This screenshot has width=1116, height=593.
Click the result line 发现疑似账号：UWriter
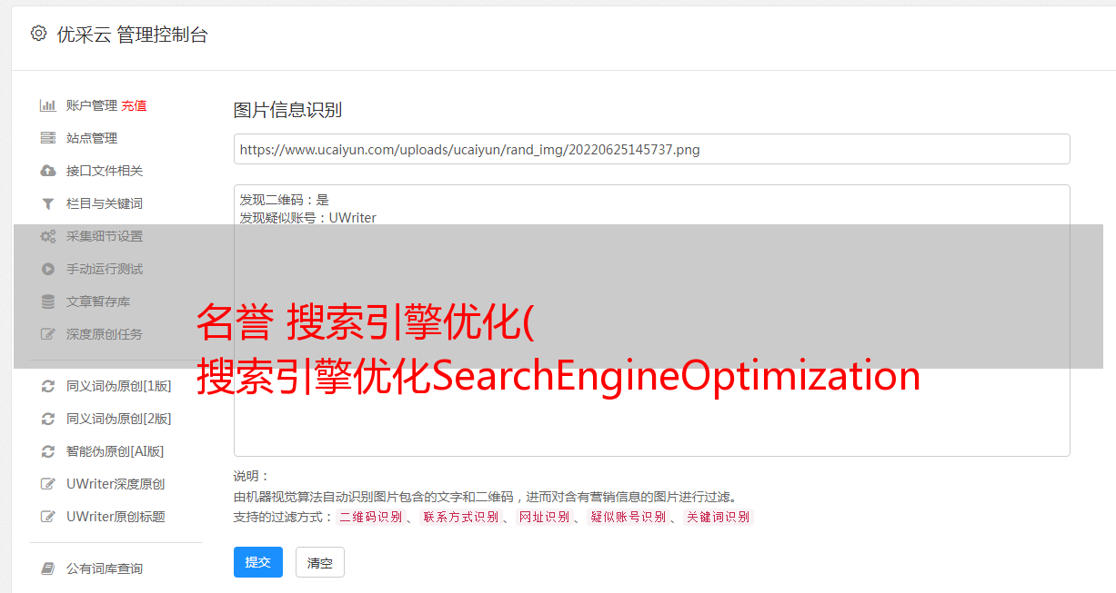click(x=307, y=218)
